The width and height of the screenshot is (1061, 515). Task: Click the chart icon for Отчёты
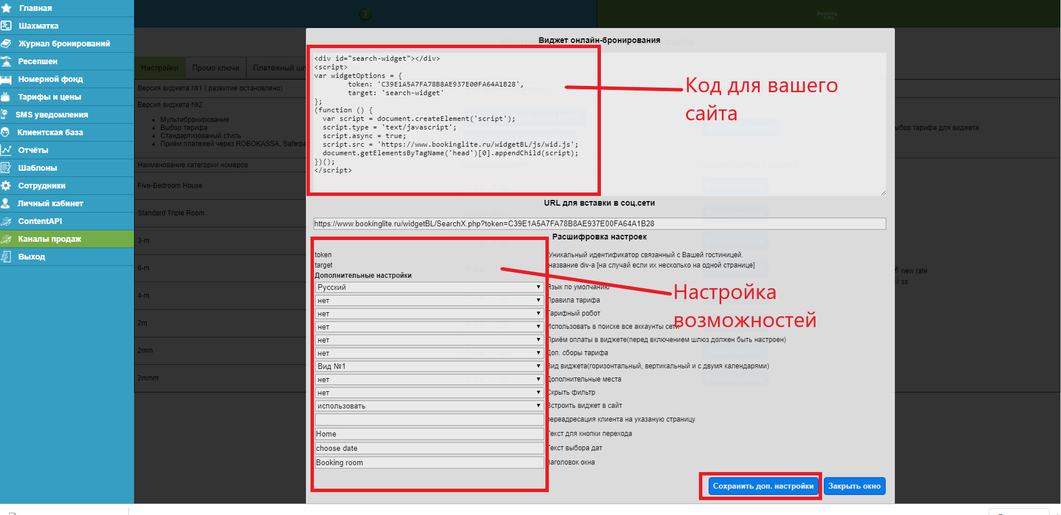click(6, 150)
